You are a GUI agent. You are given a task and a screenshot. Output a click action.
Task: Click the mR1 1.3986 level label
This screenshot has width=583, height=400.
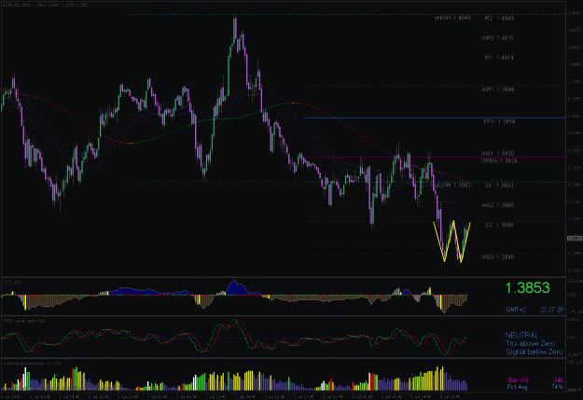(498, 90)
